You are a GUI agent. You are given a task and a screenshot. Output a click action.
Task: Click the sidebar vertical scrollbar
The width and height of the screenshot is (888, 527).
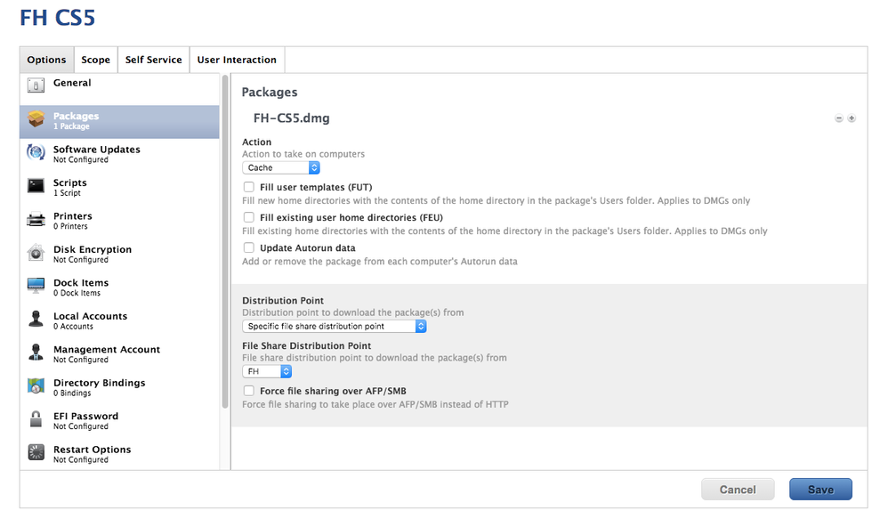[x=225, y=241]
